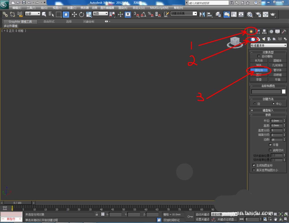Open 选定对象 key filter dropdown
This screenshot has width=289, height=223.
[224, 214]
